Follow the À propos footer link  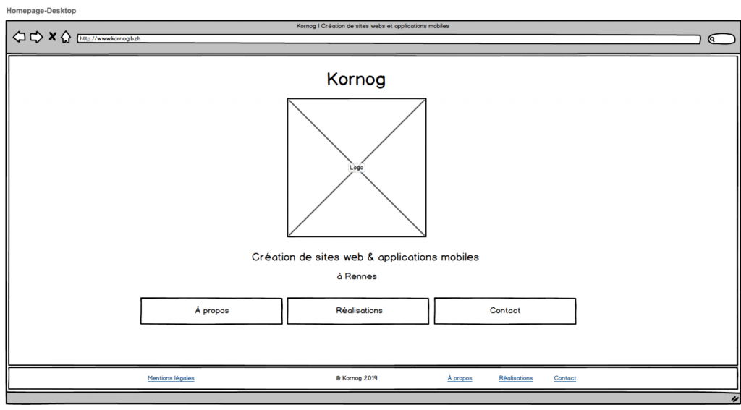tap(460, 378)
